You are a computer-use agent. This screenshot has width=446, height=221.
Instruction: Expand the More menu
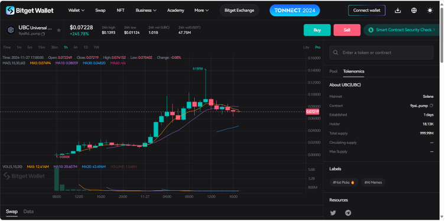click(201, 11)
